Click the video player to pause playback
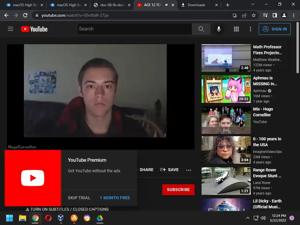300x225 pixels. click(x=101, y=97)
